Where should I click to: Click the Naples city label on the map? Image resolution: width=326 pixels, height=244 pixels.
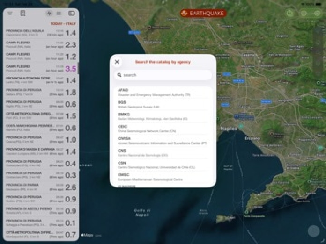coord(229,129)
